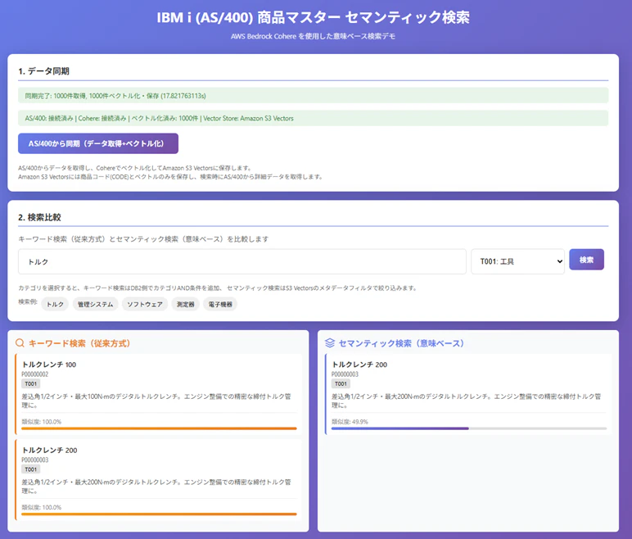Click the layers icon beside セマンティック検索 heading
The image size is (632, 539).
[x=330, y=343]
